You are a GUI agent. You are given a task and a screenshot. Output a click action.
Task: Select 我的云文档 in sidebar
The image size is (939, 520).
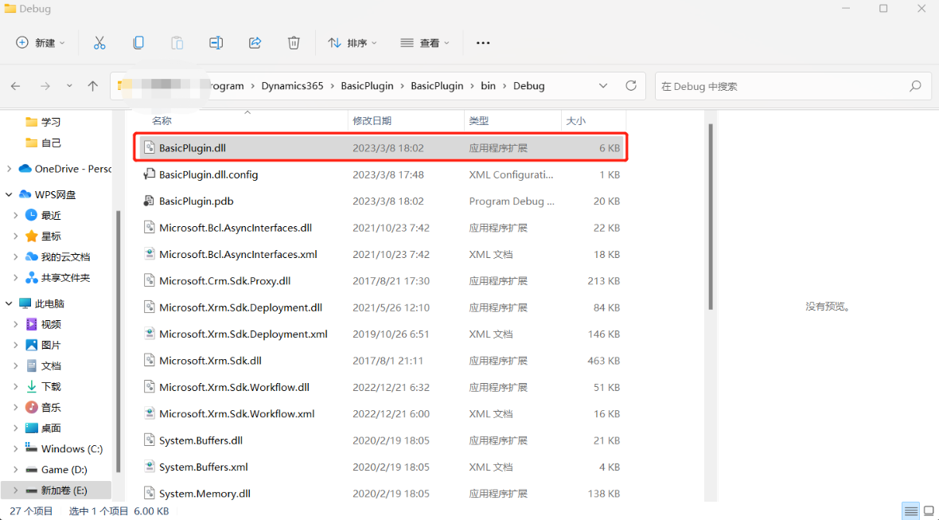(65, 257)
